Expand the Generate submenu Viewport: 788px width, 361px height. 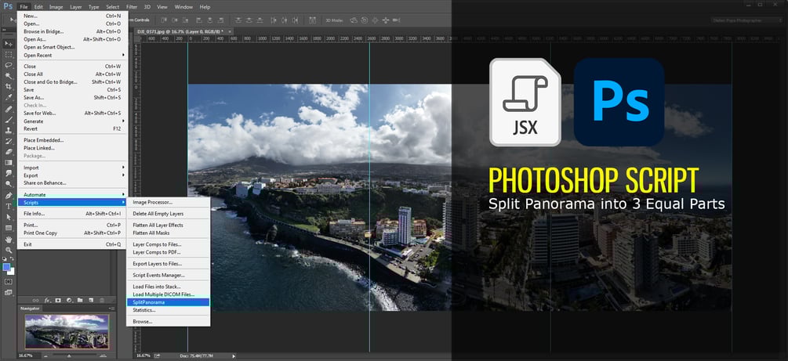[72, 121]
